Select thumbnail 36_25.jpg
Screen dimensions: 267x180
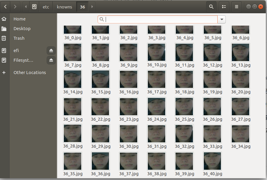coord(184,107)
